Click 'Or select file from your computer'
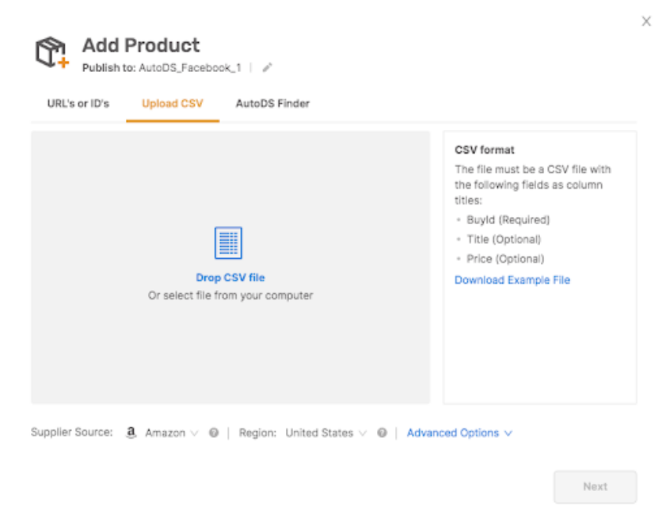 pyautogui.click(x=230, y=295)
